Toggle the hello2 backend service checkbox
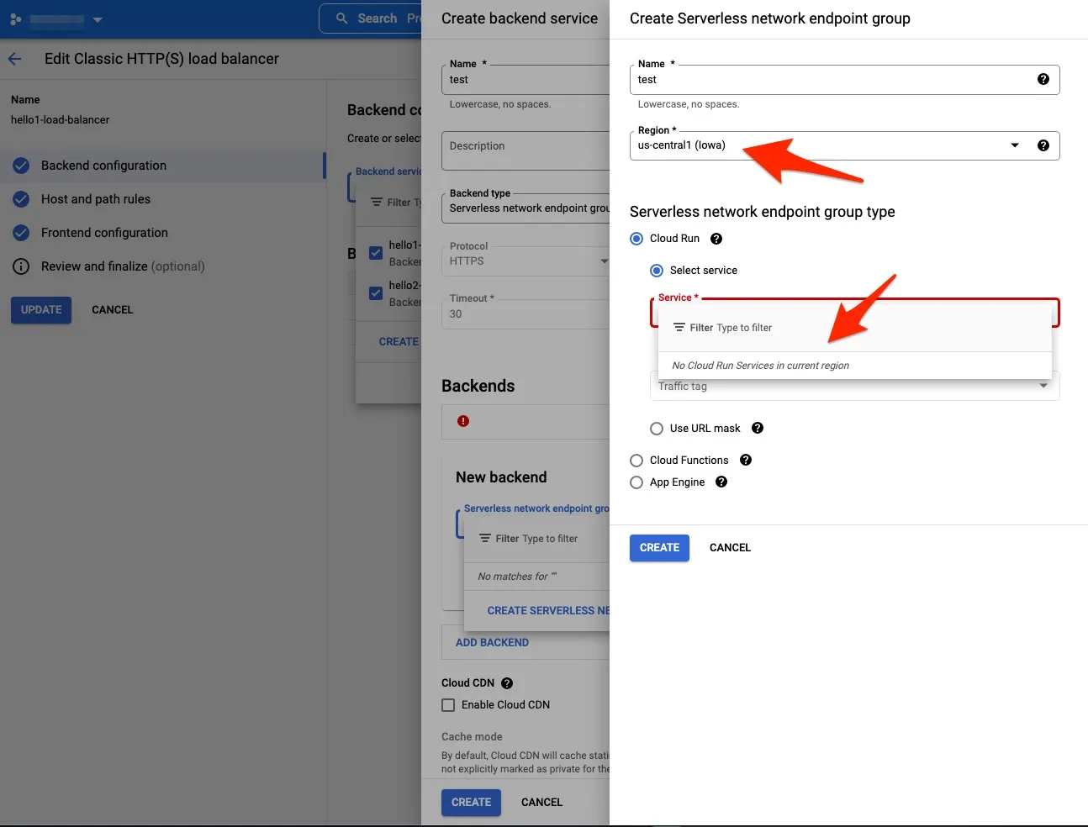This screenshot has height=827, width=1088. click(x=376, y=293)
